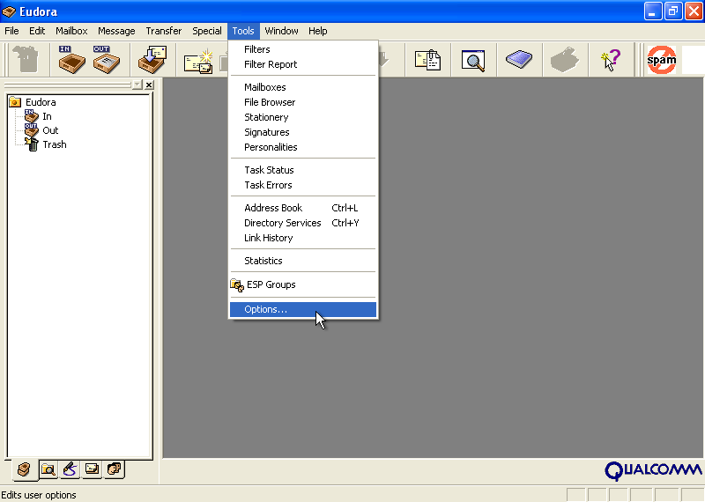Click the Find magnifier toolbar icon

[473, 60]
